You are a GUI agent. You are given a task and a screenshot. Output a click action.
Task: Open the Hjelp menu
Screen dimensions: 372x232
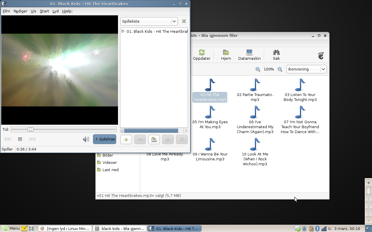(x=67, y=11)
